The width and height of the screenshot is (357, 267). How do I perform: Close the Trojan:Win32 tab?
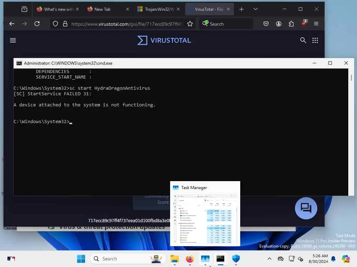(x=178, y=9)
